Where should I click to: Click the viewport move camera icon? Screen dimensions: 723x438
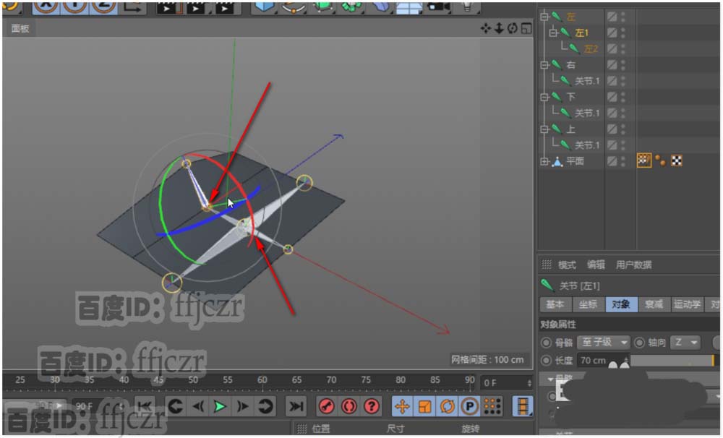point(486,29)
